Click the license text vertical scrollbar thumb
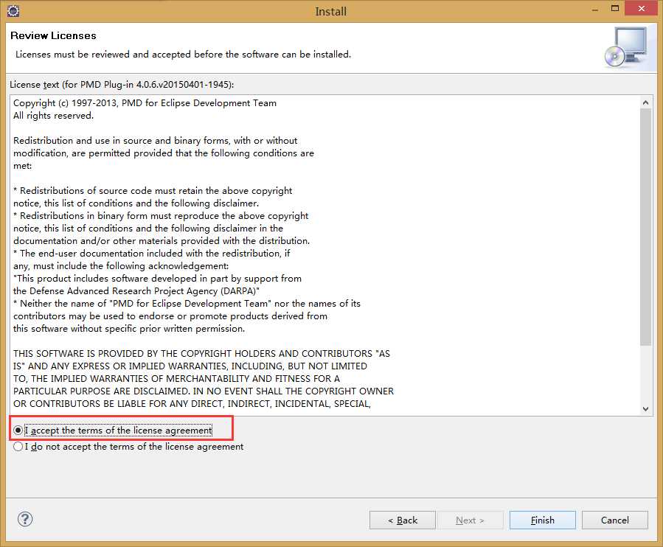 point(645,227)
